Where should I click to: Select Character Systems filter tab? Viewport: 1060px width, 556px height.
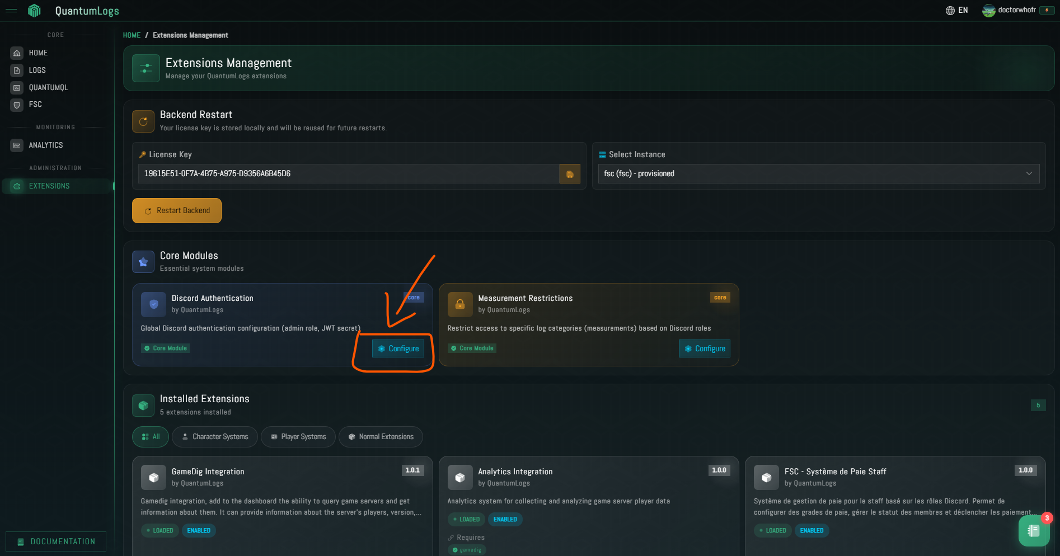(215, 437)
